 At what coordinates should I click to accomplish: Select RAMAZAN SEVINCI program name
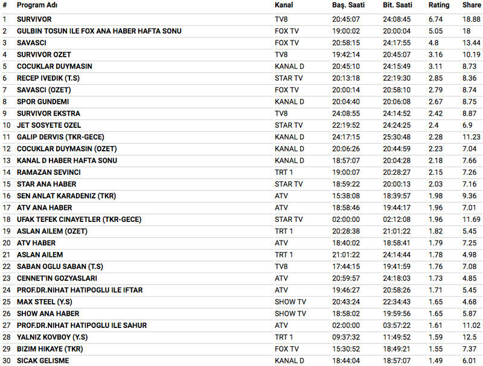pyautogui.click(x=48, y=172)
